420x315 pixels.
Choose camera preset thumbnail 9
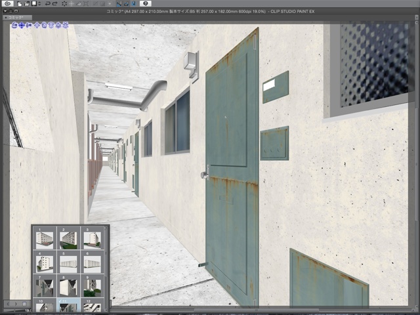pyautogui.click(x=93, y=286)
